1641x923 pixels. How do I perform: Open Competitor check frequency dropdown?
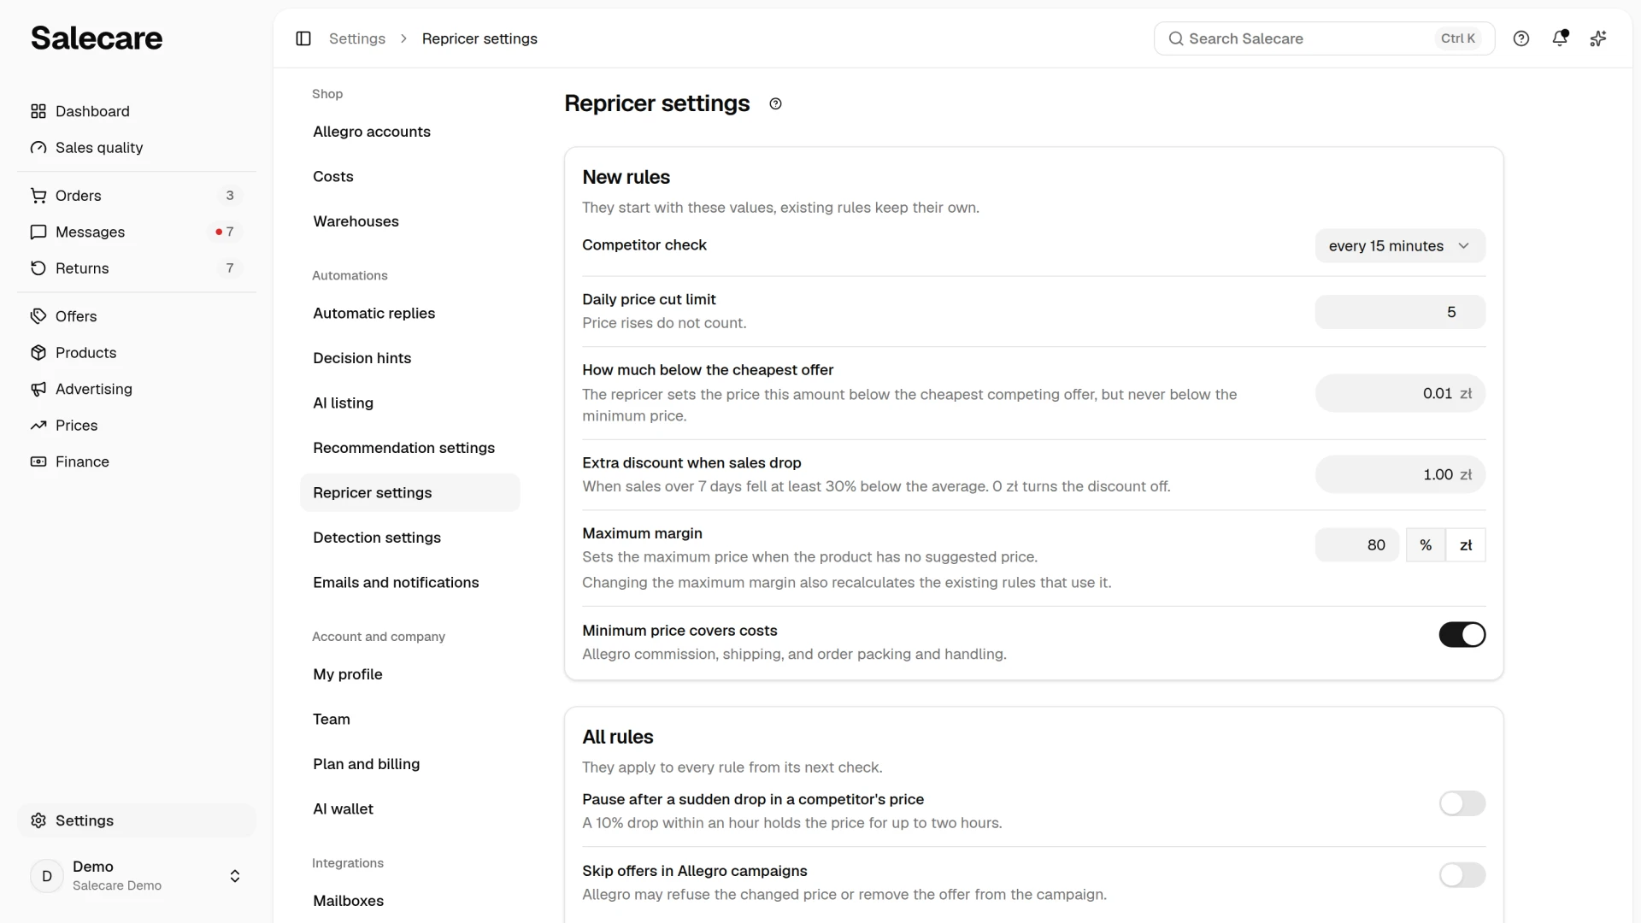1400,246
